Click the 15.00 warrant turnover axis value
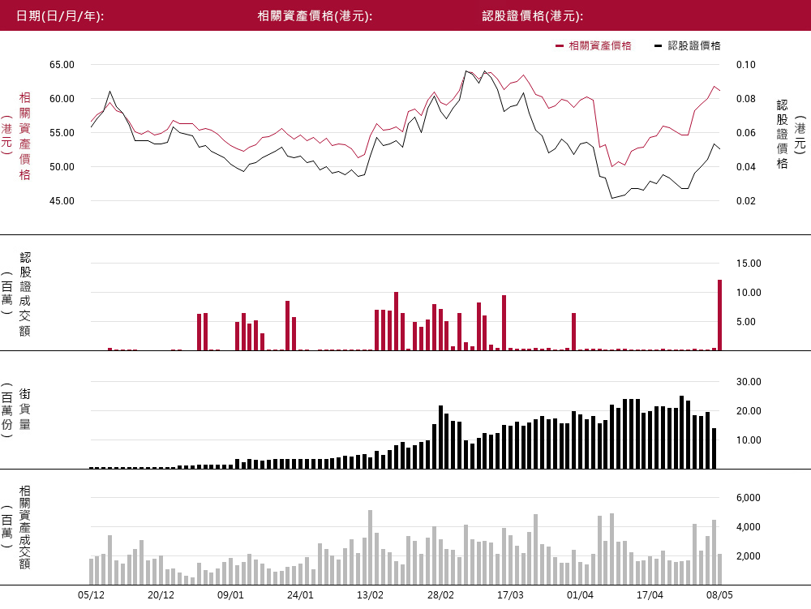Viewport: 811px width, 609px height. click(x=749, y=264)
